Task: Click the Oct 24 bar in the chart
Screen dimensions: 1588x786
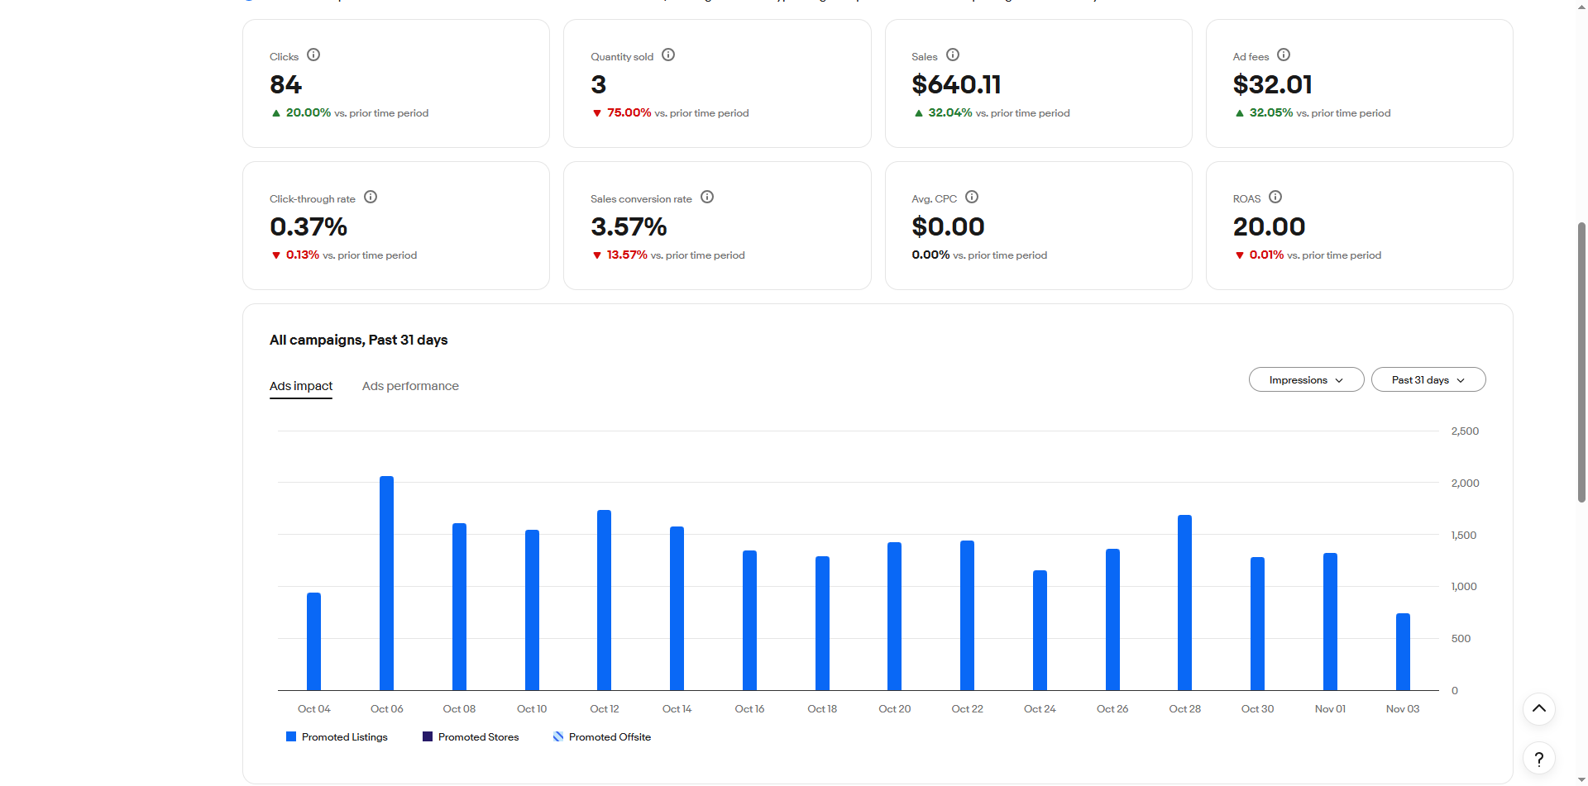Action: pos(1040,631)
